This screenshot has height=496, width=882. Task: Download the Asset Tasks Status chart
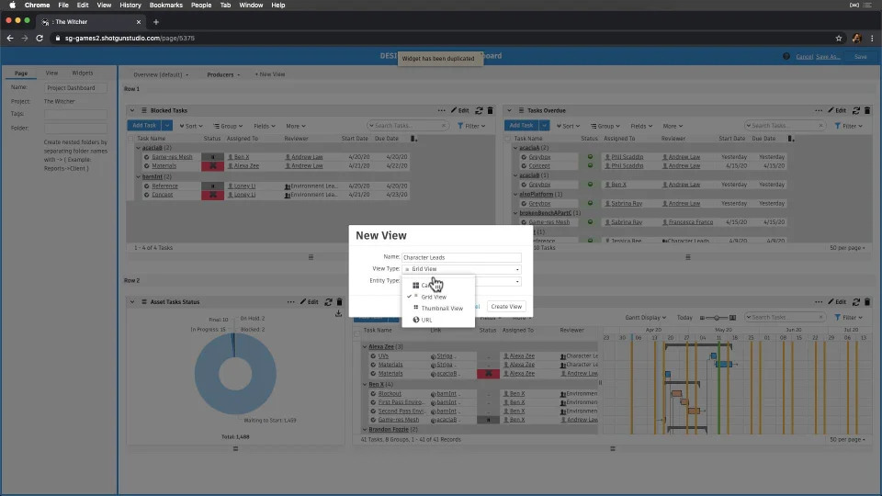338,313
